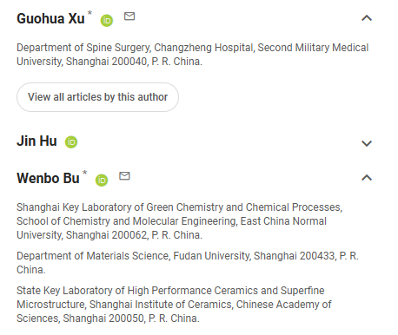Expand Jin Hu's author details
398x335 pixels.
tap(367, 143)
